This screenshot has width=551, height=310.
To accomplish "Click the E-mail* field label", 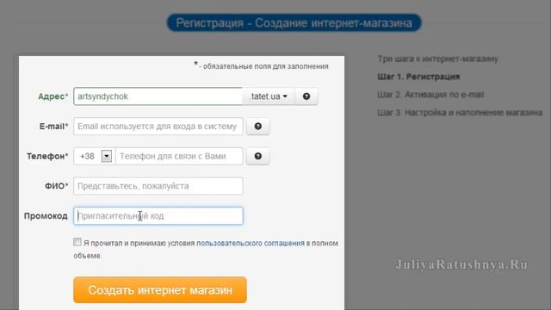I will coord(53,127).
